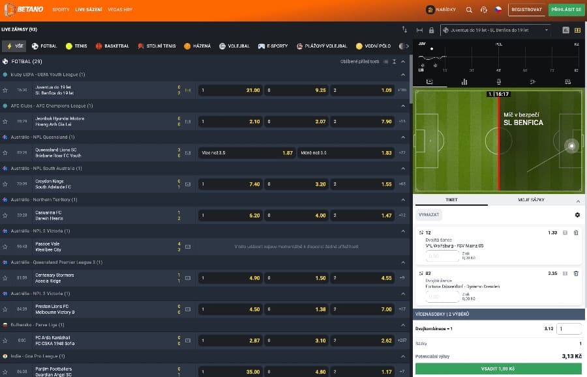Collapse the Fotbal (29) section
This screenshot has height=377, width=587.
(x=402, y=61)
